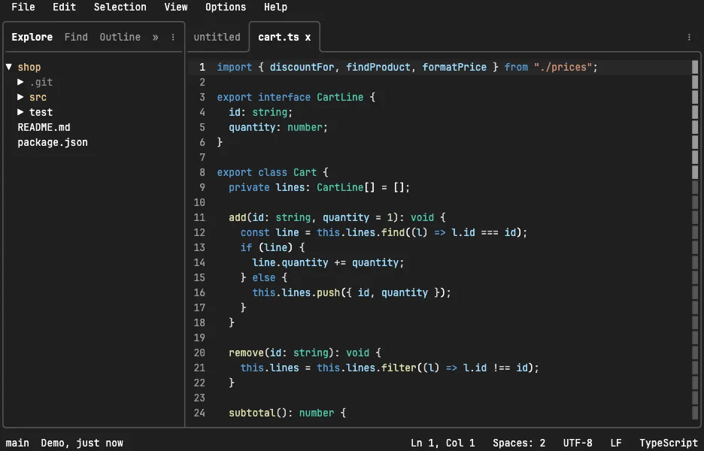Click line number 11 in the gutter
This screenshot has width=704, height=451.
(x=199, y=218)
